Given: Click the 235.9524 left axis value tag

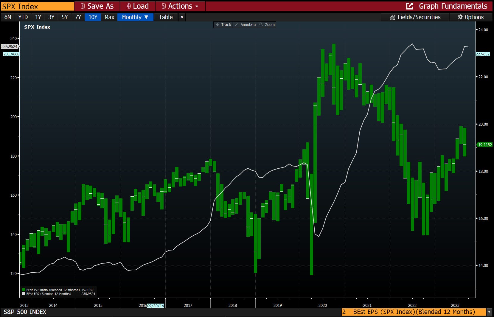Looking at the screenshot, I should click(10, 46).
